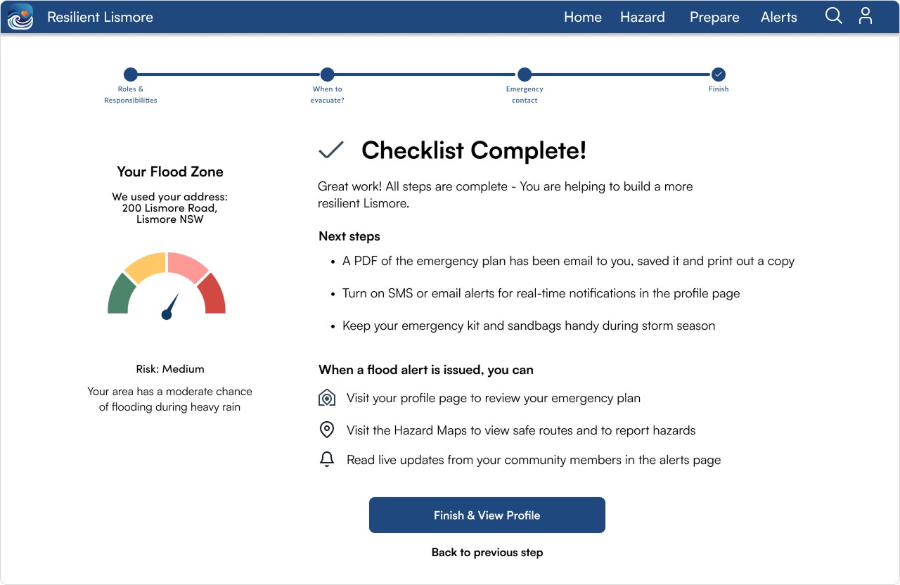Click the 'Turn on SMS or email alerts' bullet
The height and width of the screenshot is (585, 900).
(x=541, y=293)
